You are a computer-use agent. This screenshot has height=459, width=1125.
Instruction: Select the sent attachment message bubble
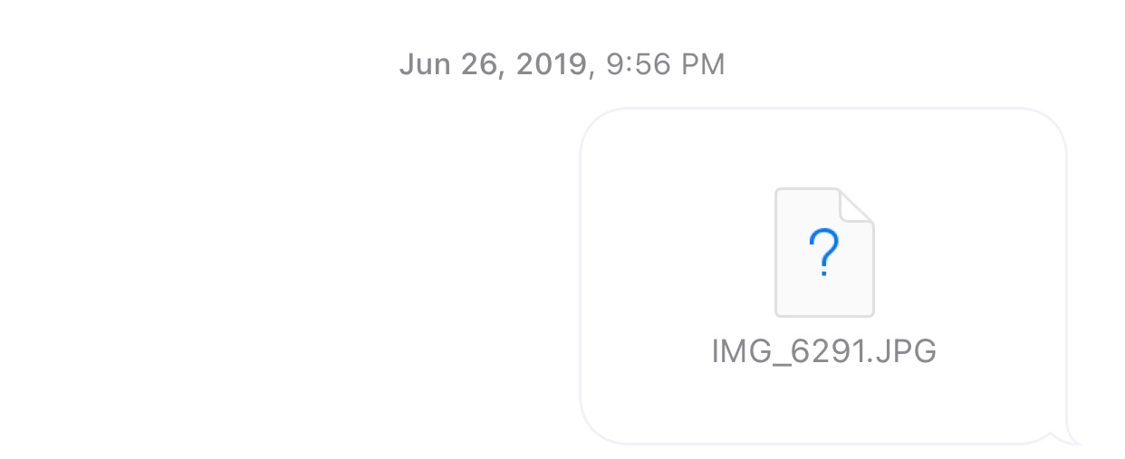[824, 276]
